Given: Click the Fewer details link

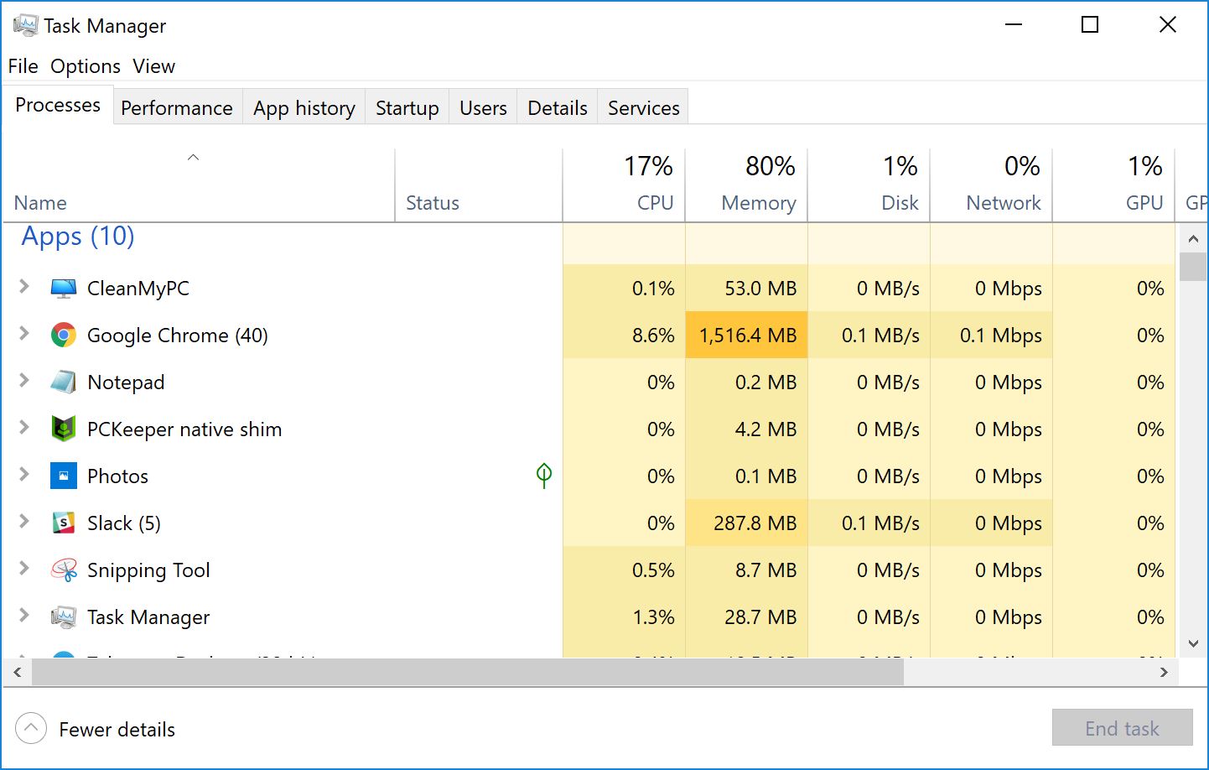Looking at the screenshot, I should click(x=117, y=730).
